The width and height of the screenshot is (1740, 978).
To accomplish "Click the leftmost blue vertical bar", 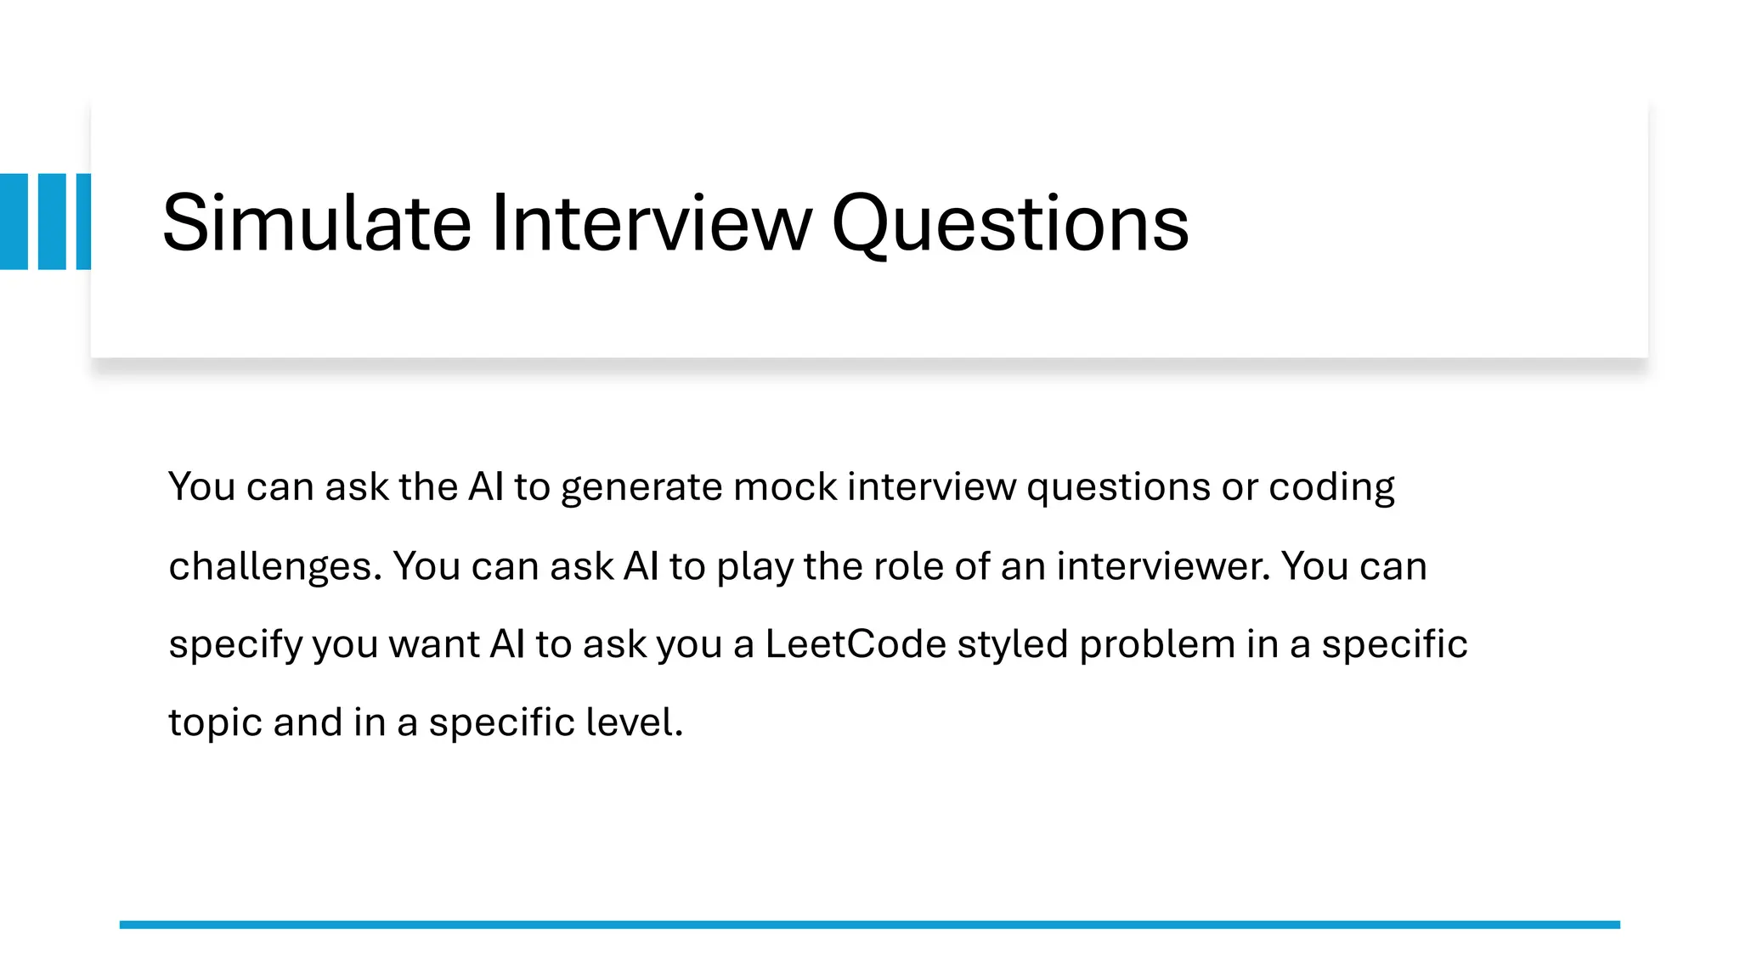I will click(x=14, y=222).
